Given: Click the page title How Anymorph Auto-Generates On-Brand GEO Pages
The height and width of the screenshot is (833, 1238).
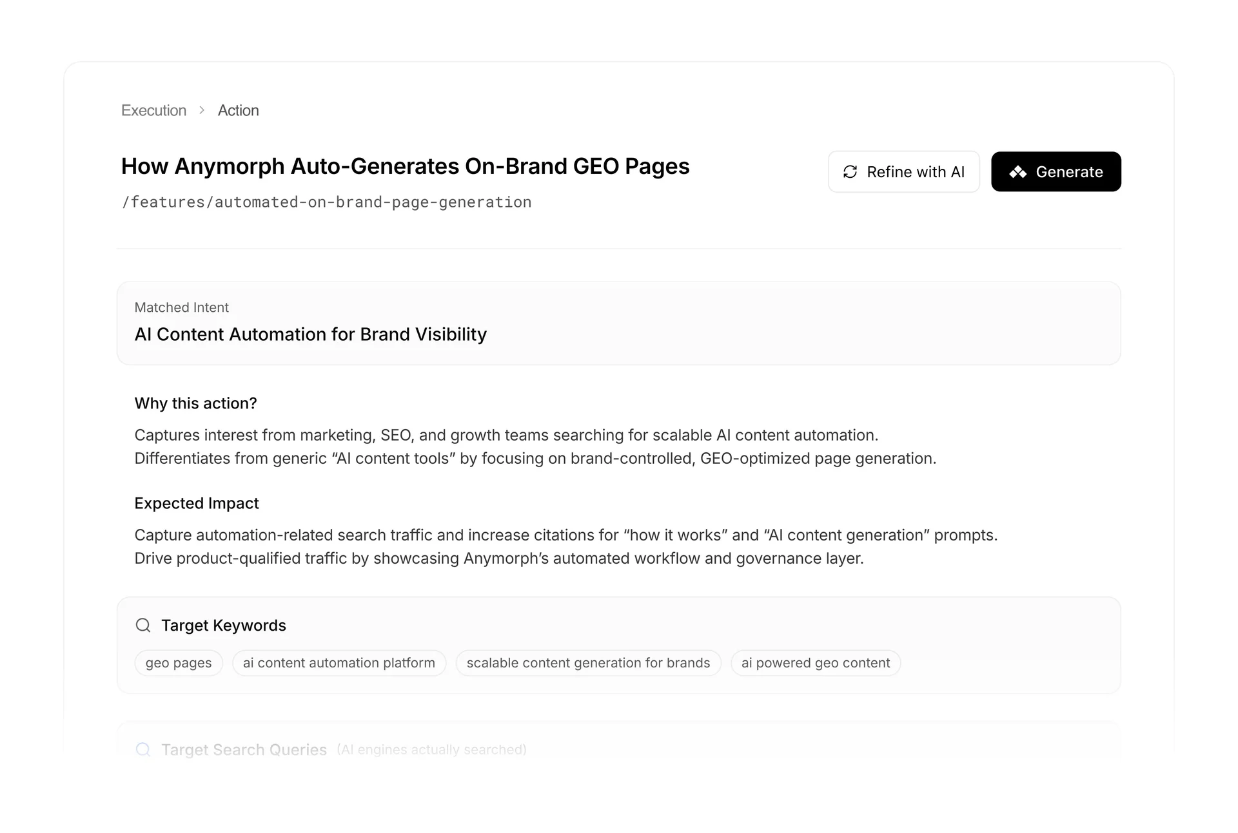Looking at the screenshot, I should tap(405, 166).
